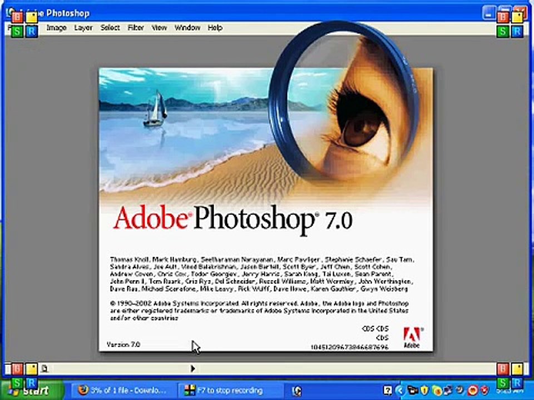Click the document icon in status bar
The image size is (534, 400).
pos(44,368)
